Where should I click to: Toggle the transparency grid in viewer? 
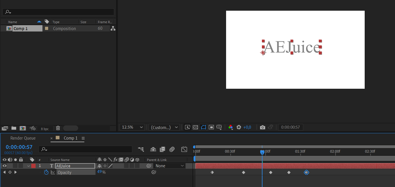[x=195, y=127]
